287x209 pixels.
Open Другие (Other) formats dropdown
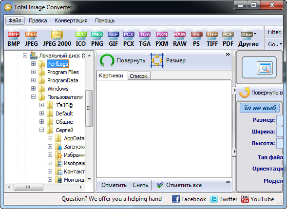pyautogui.click(x=249, y=38)
